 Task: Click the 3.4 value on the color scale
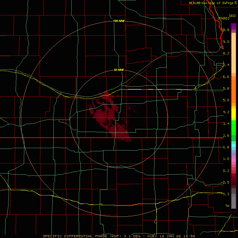click(226, 124)
